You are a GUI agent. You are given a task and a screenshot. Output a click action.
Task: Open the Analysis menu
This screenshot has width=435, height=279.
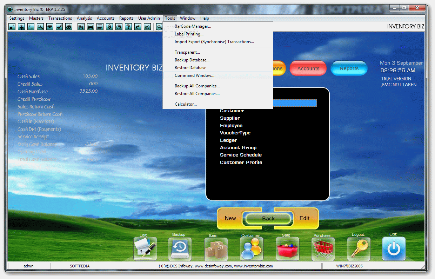click(85, 18)
